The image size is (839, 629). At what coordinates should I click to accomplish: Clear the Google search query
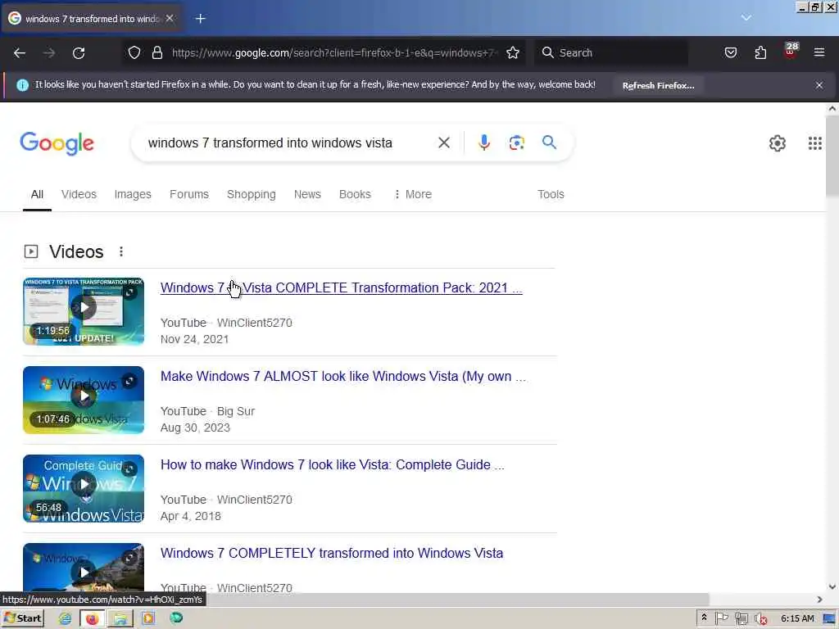click(444, 143)
